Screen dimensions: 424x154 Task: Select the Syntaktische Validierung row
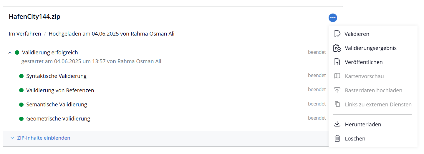click(x=56, y=76)
